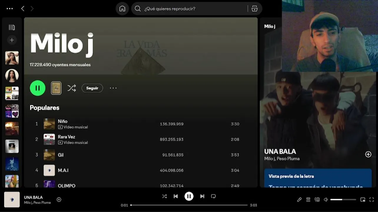Open the first library sidebar playlist thumbnail
The width and height of the screenshot is (378, 212).
[12, 58]
